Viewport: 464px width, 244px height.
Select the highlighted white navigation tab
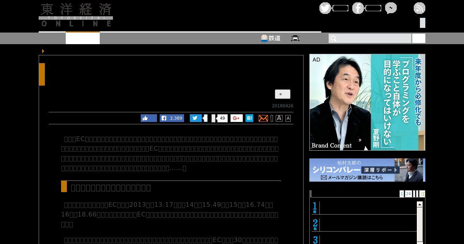pyautogui.click(x=83, y=38)
